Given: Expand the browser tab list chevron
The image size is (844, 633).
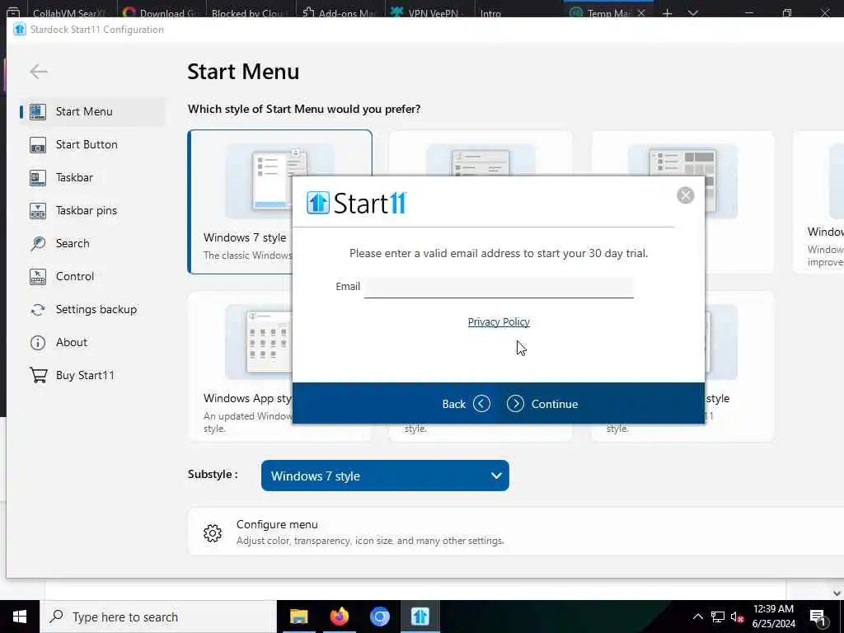Looking at the screenshot, I should (693, 13).
